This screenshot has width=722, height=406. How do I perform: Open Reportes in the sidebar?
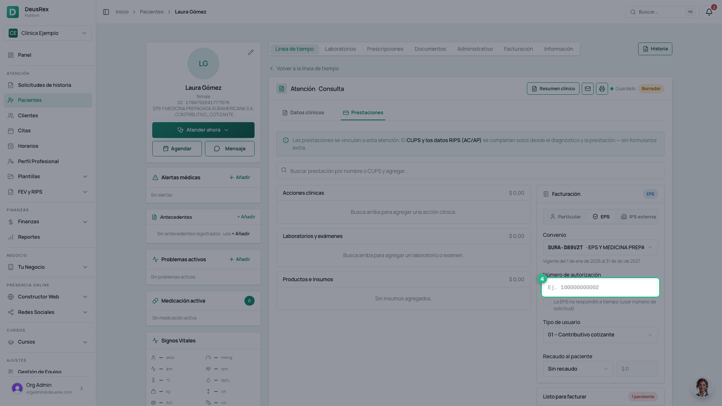coord(48,237)
